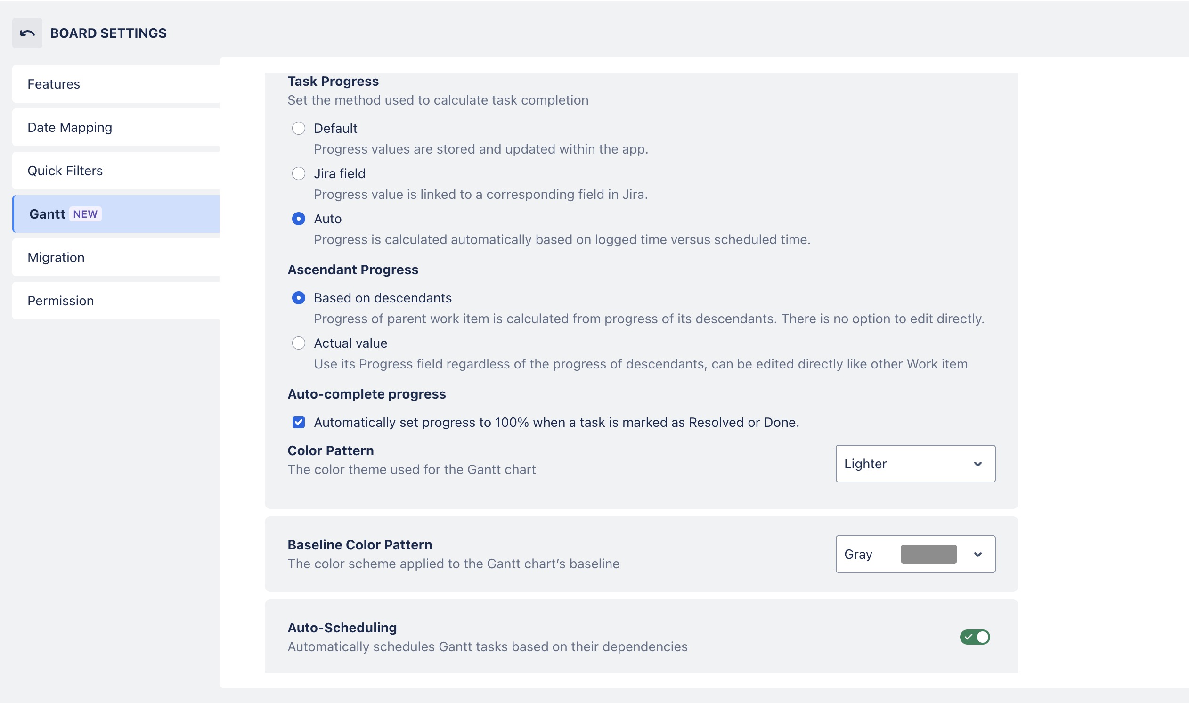Open the Color Pattern Lighter dropdown
This screenshot has height=703, width=1189.
tap(915, 464)
